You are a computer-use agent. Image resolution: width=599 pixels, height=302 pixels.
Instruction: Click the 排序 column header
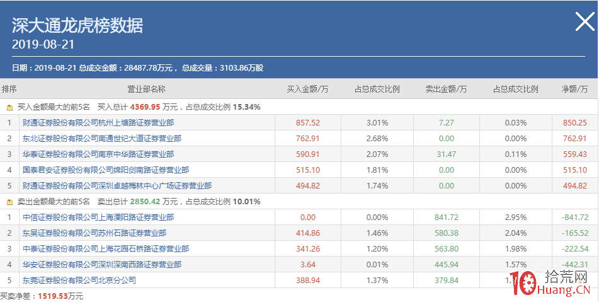(x=9, y=89)
